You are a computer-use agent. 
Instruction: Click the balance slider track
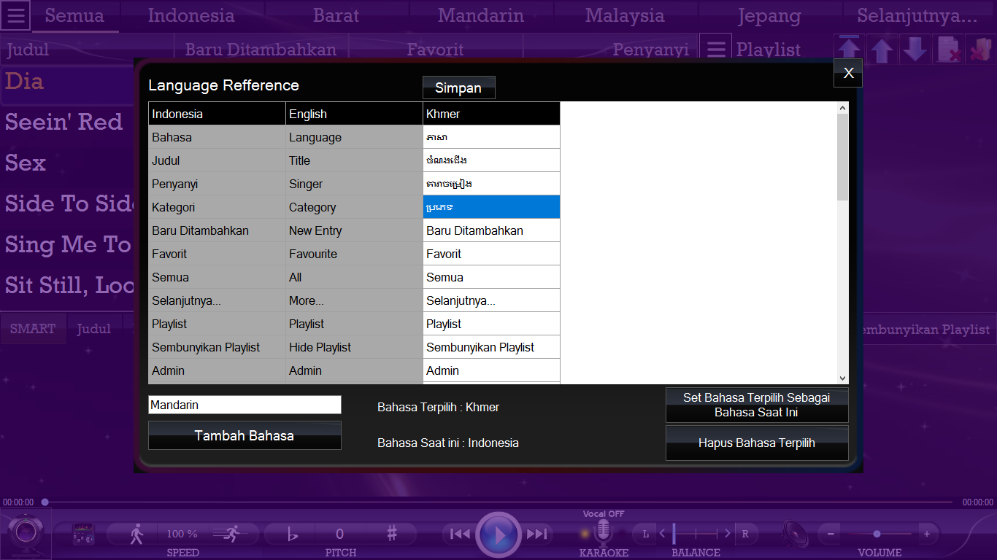tap(696, 534)
